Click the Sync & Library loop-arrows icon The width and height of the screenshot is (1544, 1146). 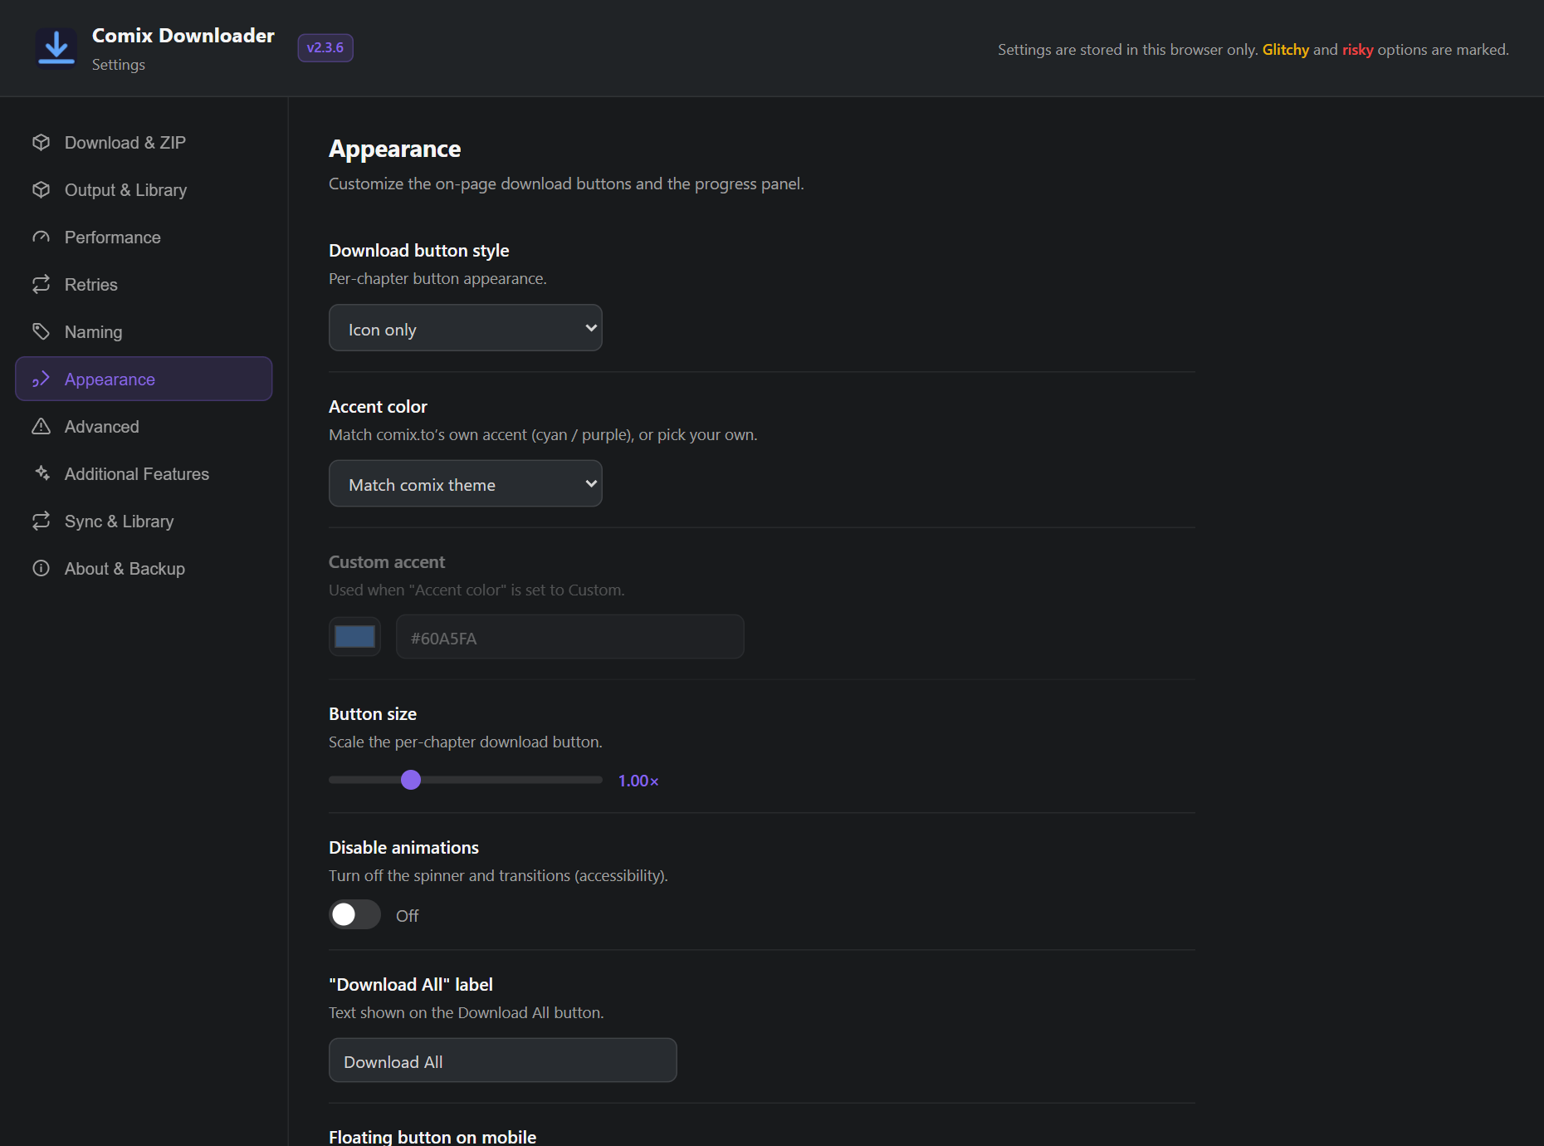(x=42, y=521)
